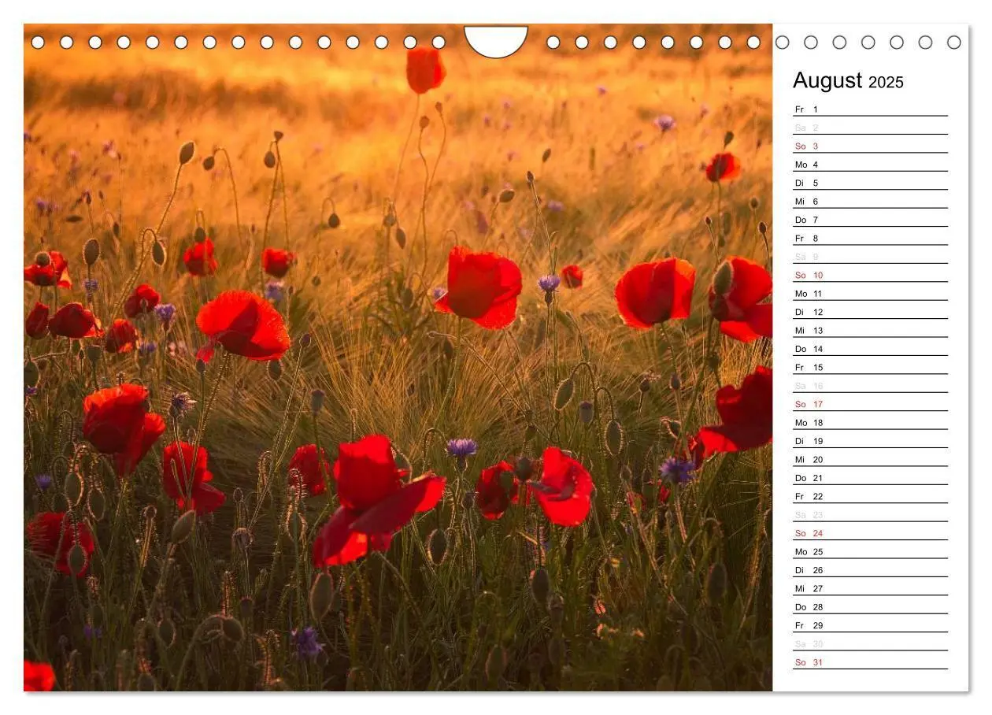Select the Mo 4 calendar row

click(x=870, y=163)
